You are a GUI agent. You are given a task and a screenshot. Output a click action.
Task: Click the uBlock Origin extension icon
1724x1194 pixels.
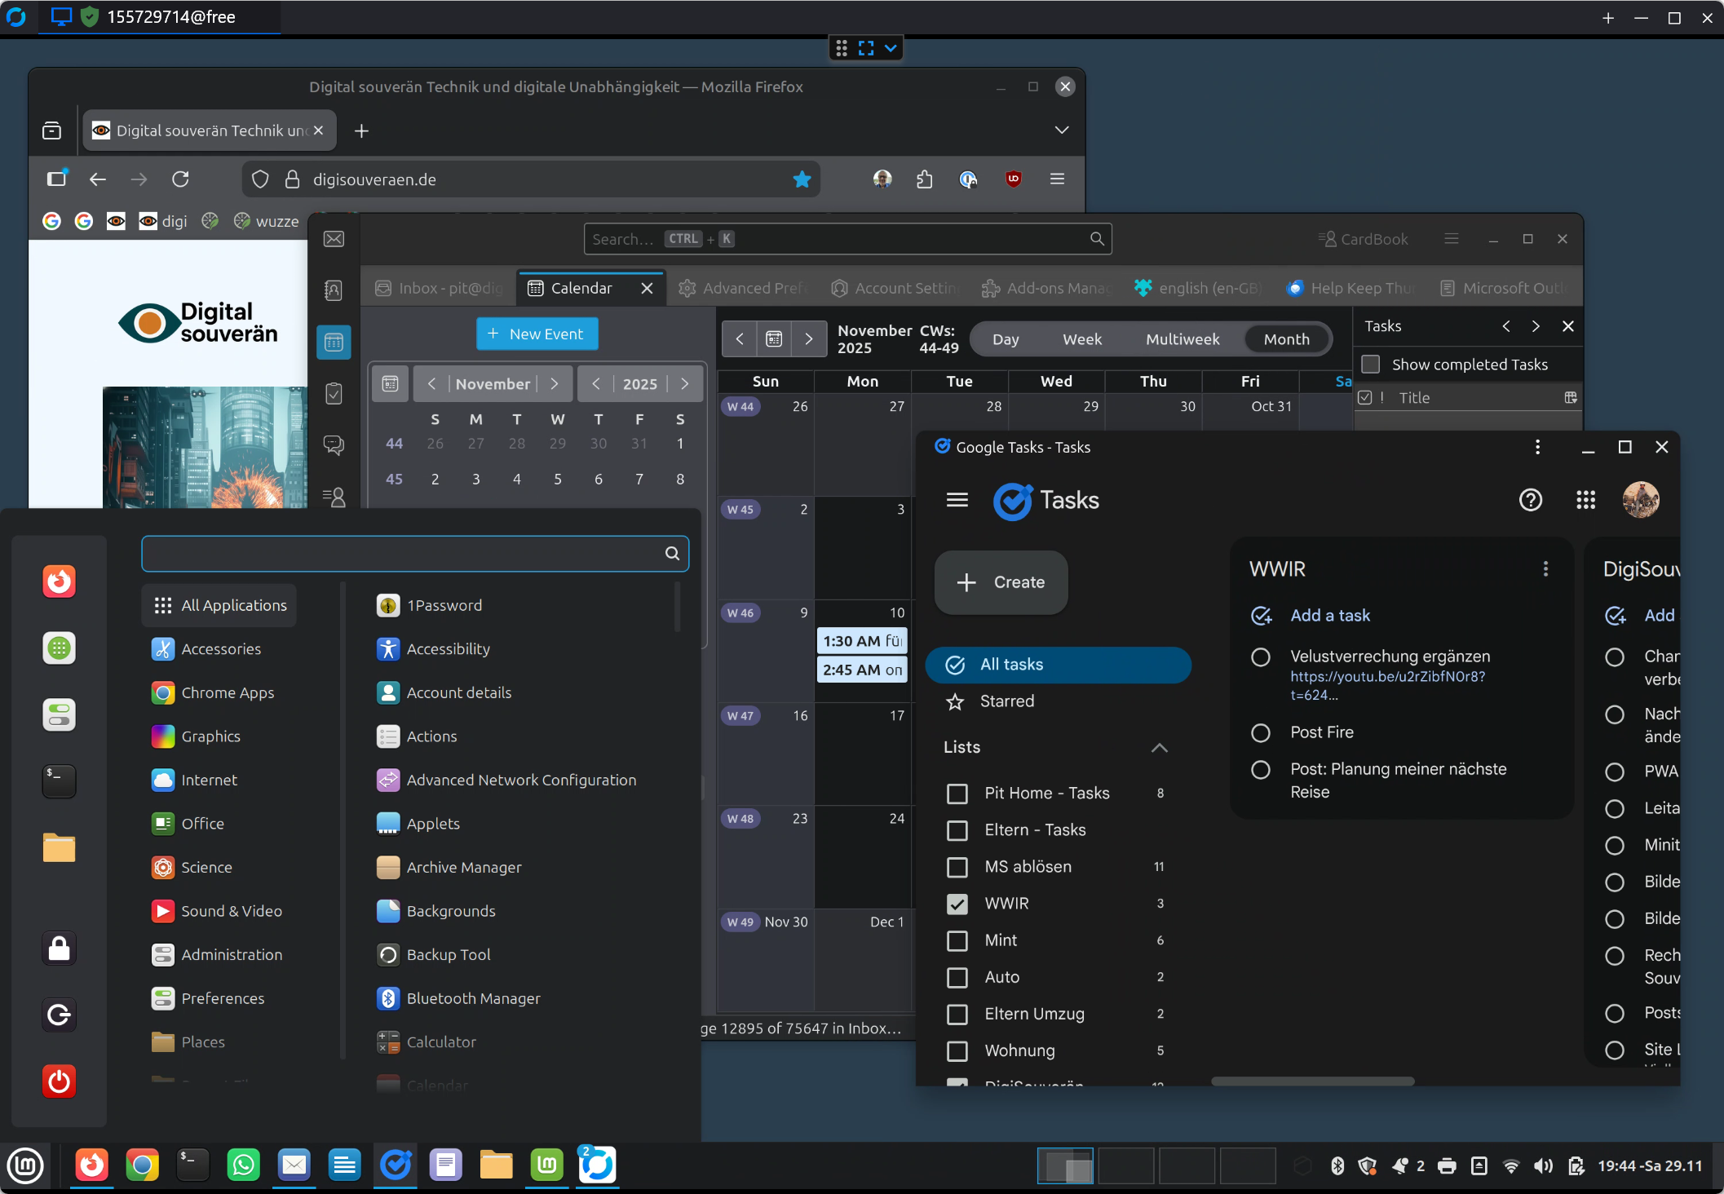pyautogui.click(x=1013, y=179)
